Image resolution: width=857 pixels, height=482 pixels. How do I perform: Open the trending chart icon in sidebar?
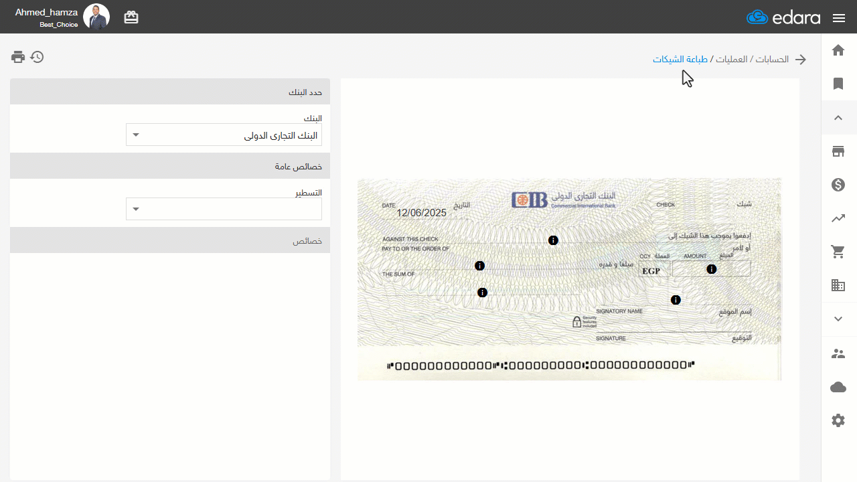click(838, 218)
